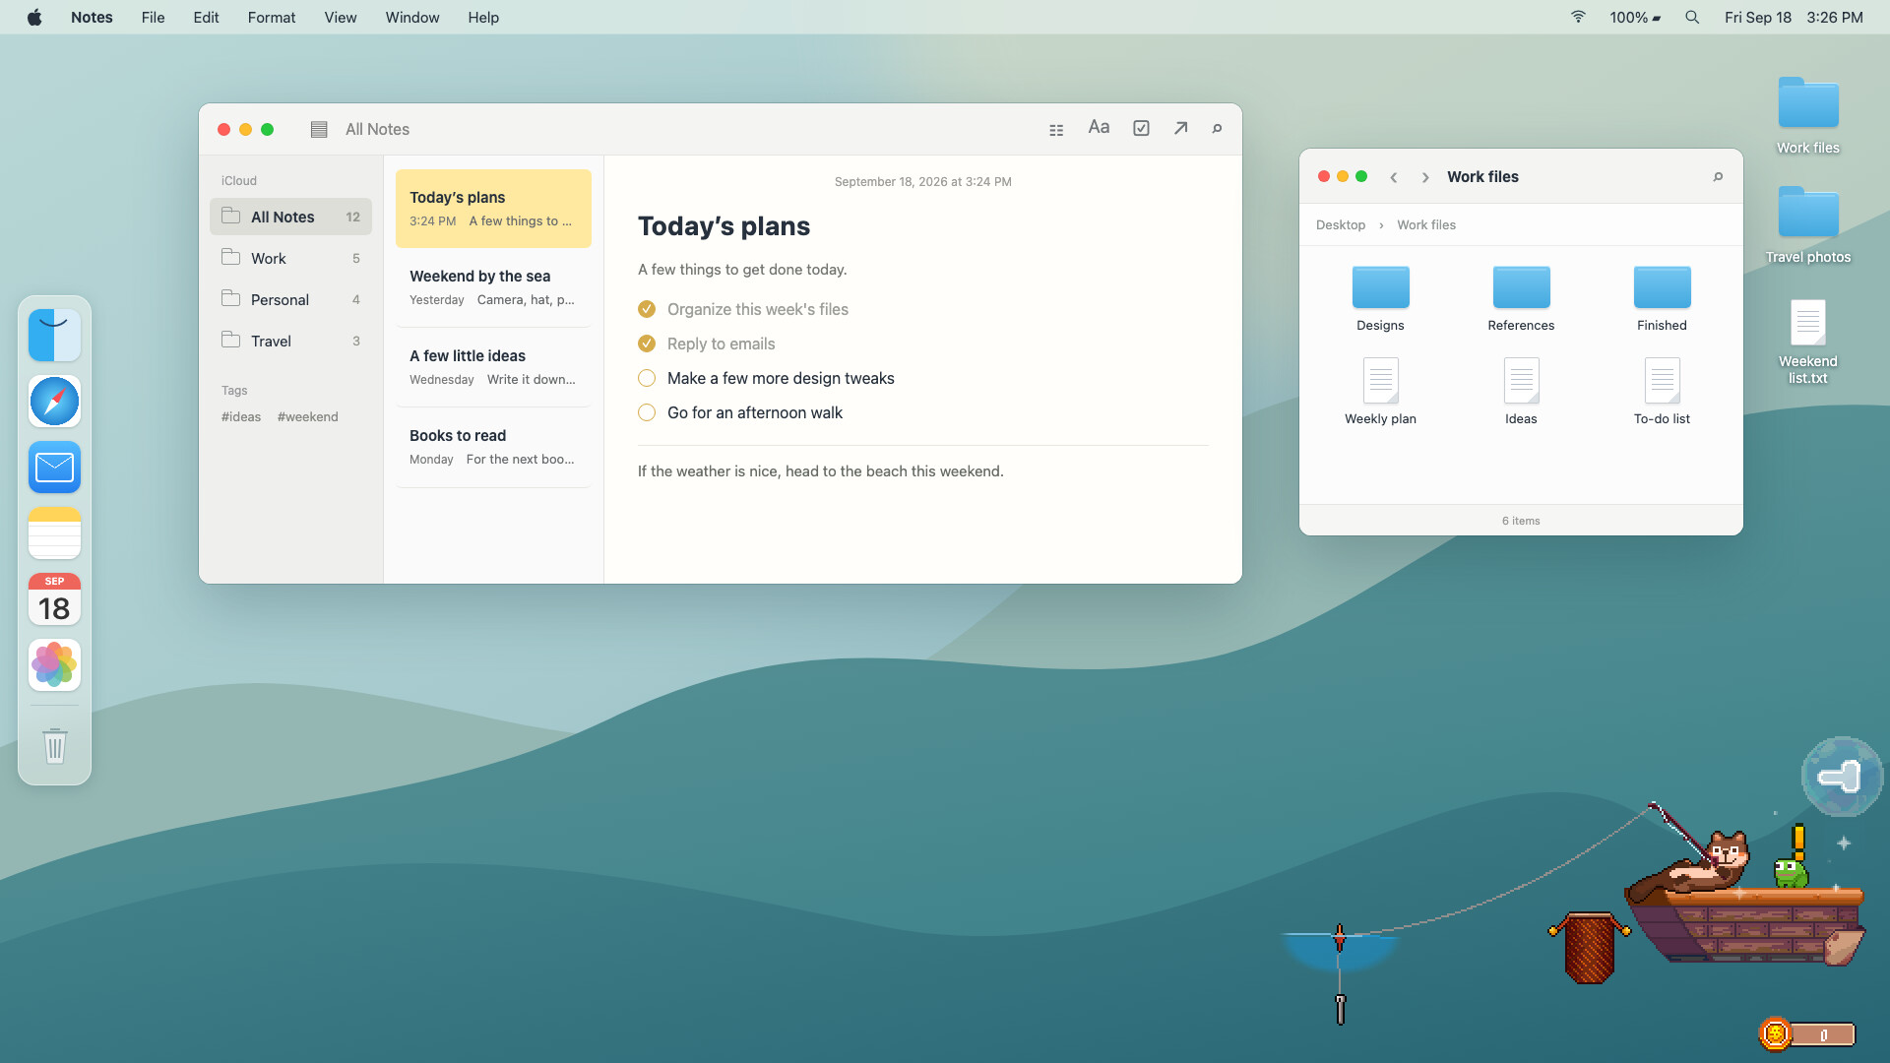Select the To-do list document
Image resolution: width=1890 pixels, height=1063 pixels.
pos(1662,392)
